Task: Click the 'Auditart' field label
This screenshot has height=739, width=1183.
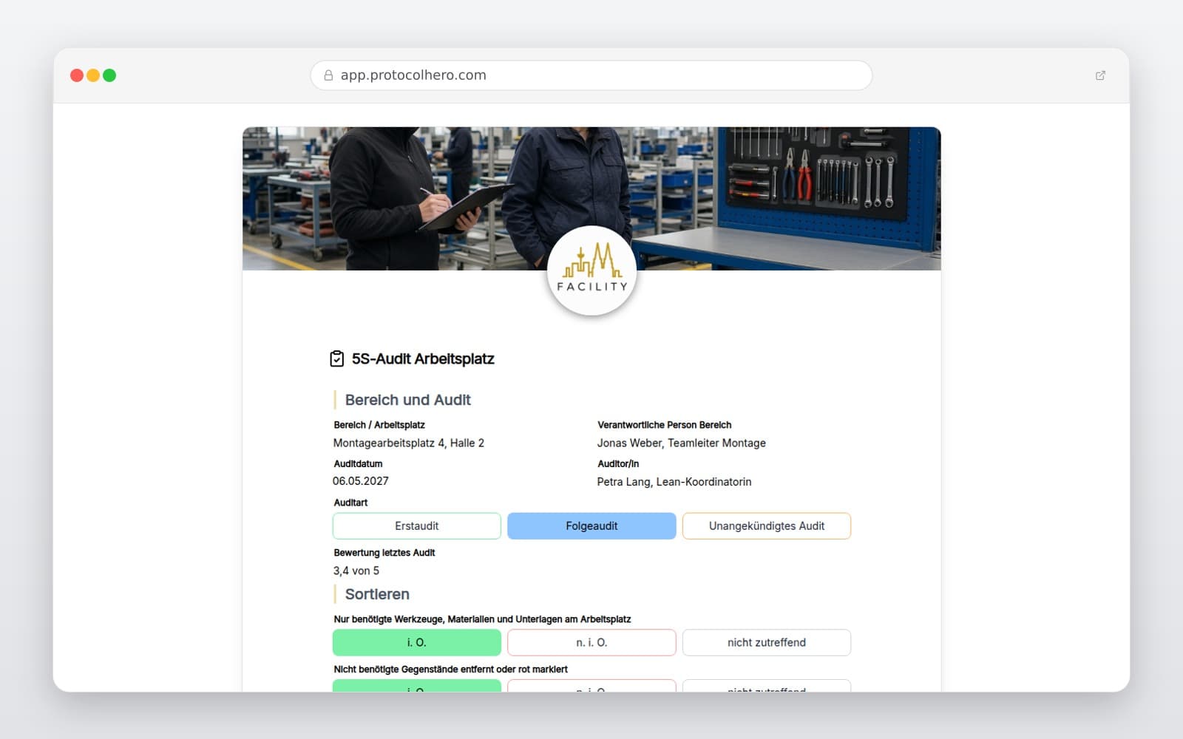Action: click(350, 503)
